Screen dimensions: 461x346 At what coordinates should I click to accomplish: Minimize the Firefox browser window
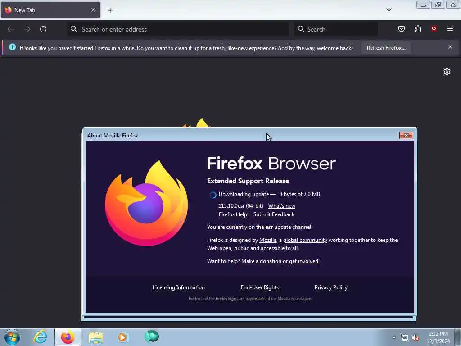point(423,5)
